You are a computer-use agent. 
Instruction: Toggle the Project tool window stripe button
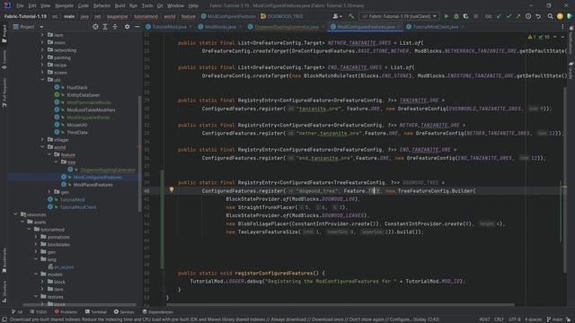[x=4, y=33]
